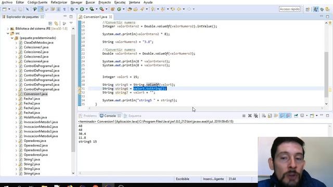Select InvocacionMetodo4.java in package explorer
Screen dimensions: 333x187
(x=41, y=136)
